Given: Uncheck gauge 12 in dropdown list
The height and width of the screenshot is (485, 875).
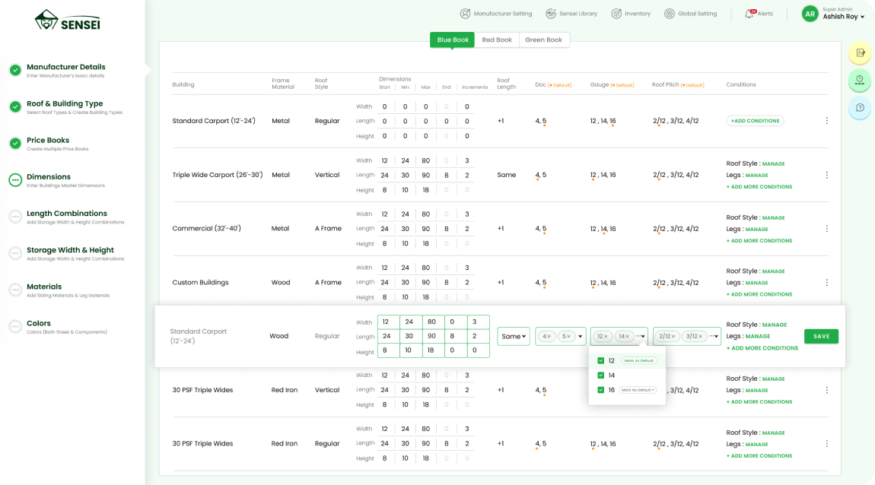Looking at the screenshot, I should [601, 361].
